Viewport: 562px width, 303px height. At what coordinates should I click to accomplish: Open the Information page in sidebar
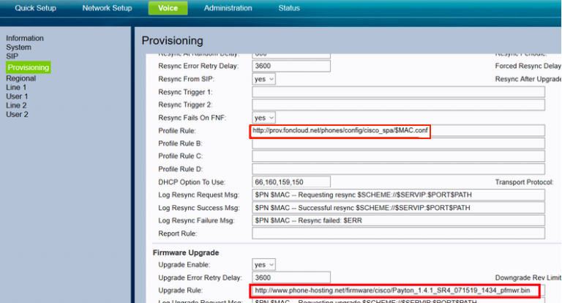[25, 38]
